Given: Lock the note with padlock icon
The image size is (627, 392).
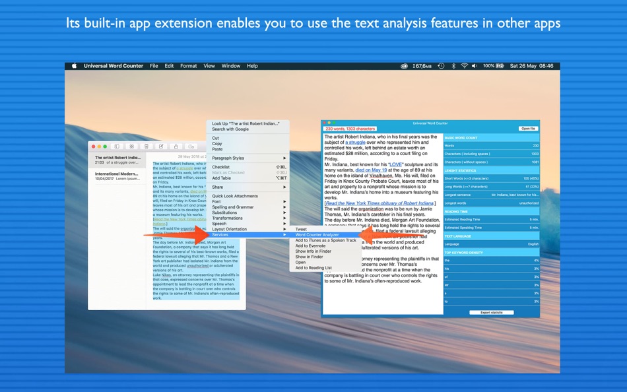Looking at the screenshot, I should point(176,147).
